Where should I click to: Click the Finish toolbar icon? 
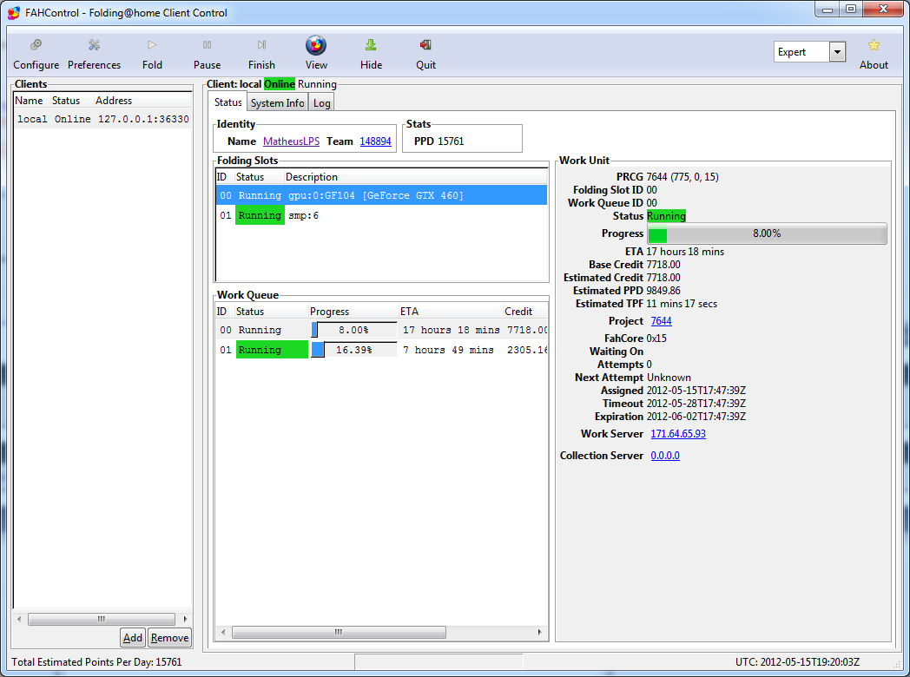click(261, 54)
